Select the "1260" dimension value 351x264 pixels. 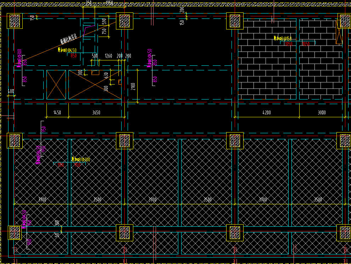tap(108, 56)
